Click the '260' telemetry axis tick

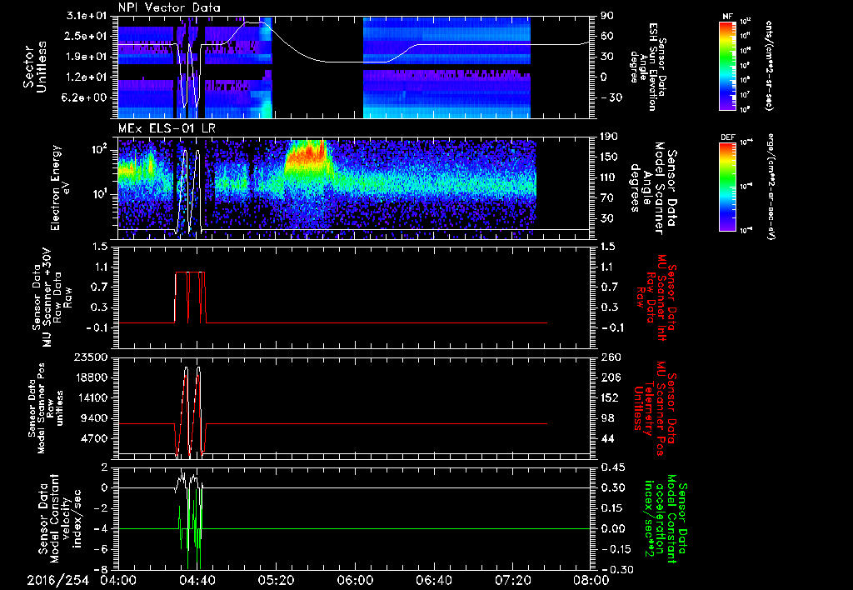pyautogui.click(x=611, y=357)
